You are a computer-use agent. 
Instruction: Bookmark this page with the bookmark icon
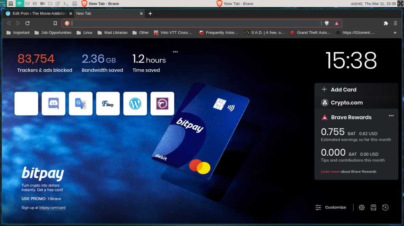click(55, 23)
